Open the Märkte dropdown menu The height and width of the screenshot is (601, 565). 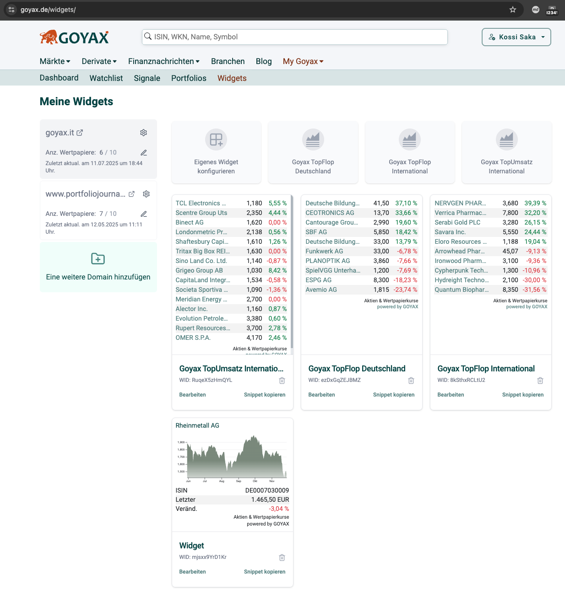tap(54, 61)
